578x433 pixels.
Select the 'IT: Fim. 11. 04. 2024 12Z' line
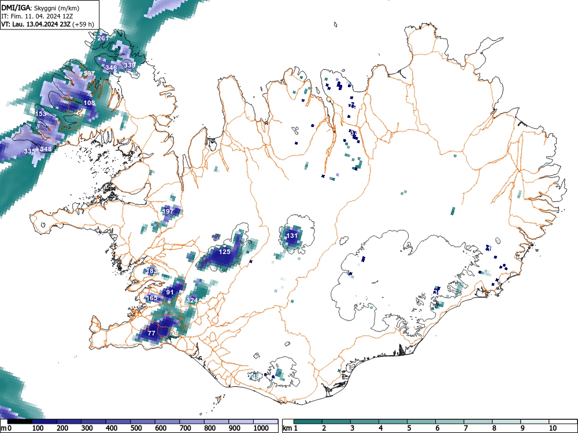pos(37,16)
